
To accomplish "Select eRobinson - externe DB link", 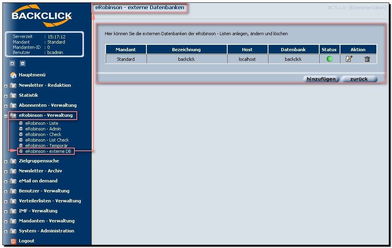I will coord(48,151).
